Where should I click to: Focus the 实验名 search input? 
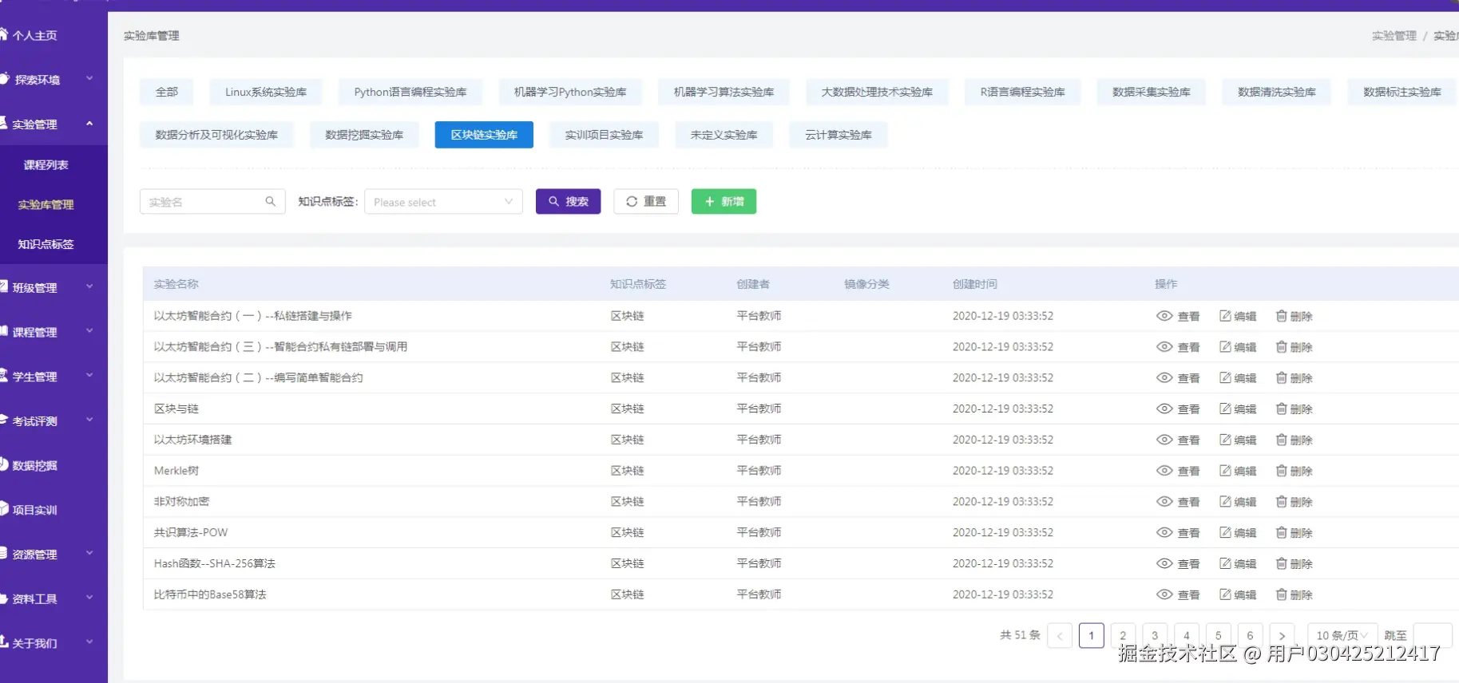pos(212,202)
